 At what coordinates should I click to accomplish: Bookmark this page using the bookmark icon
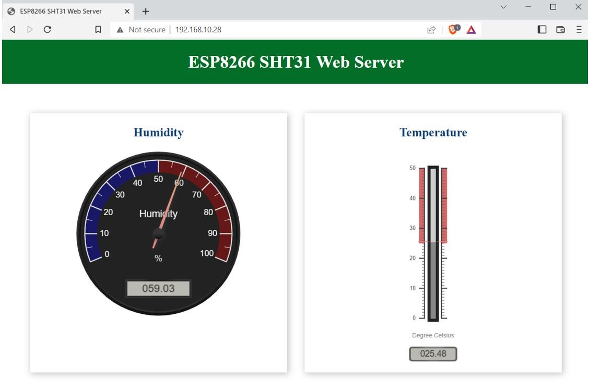(98, 29)
